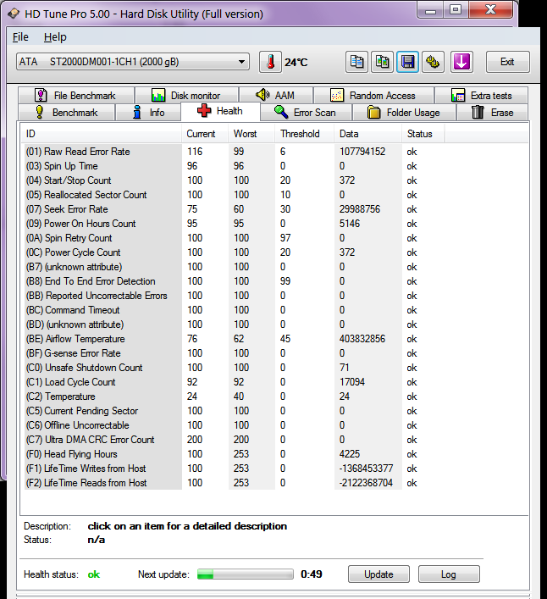Save screenshot with the floppy disk icon
Image resolution: width=547 pixels, height=599 pixels.
407,62
